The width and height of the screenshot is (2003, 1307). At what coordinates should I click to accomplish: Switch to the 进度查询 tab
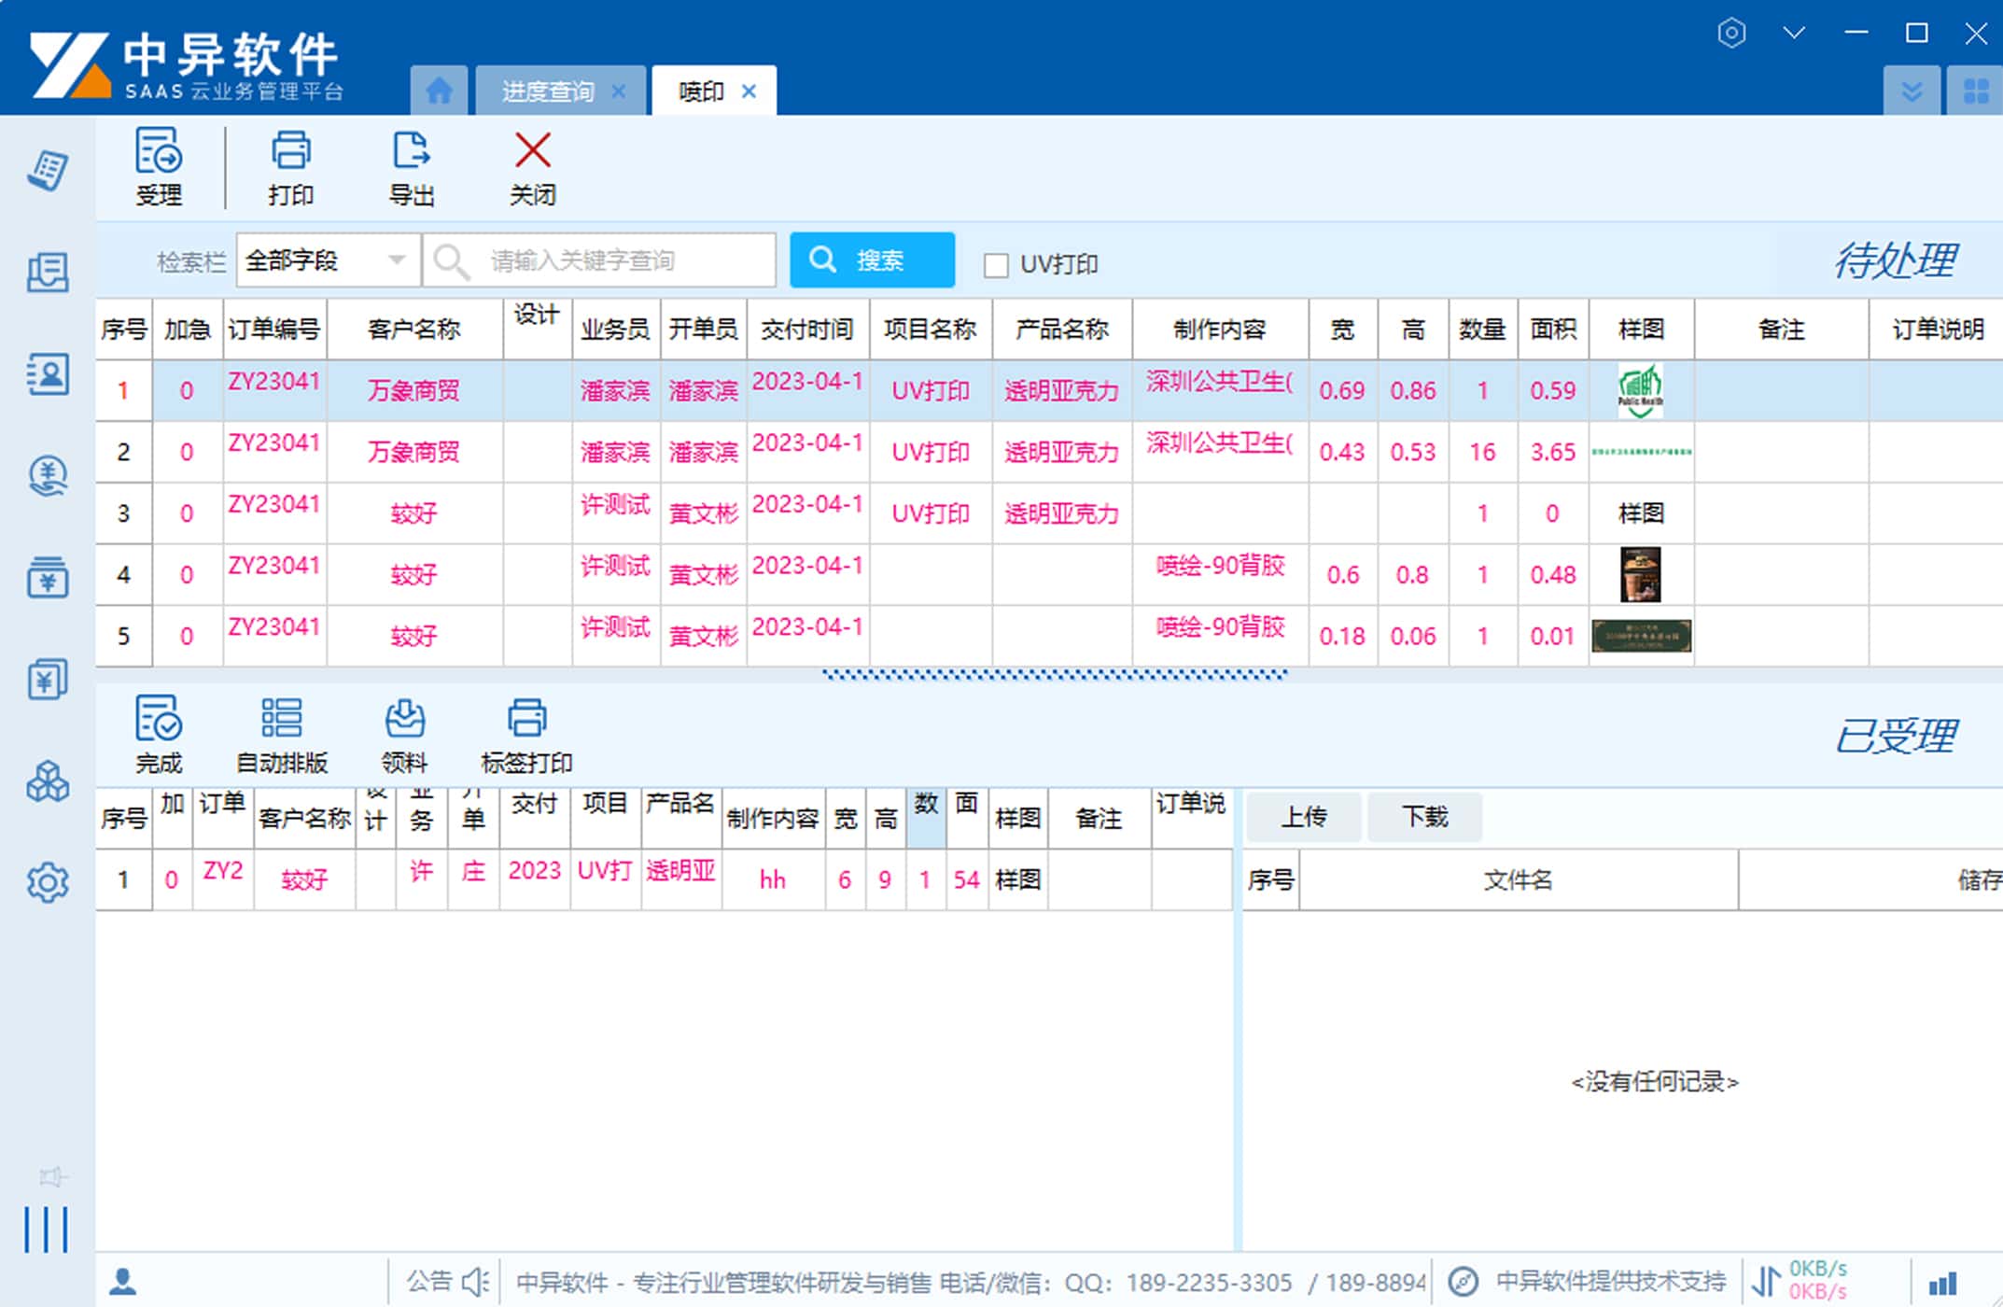point(548,91)
